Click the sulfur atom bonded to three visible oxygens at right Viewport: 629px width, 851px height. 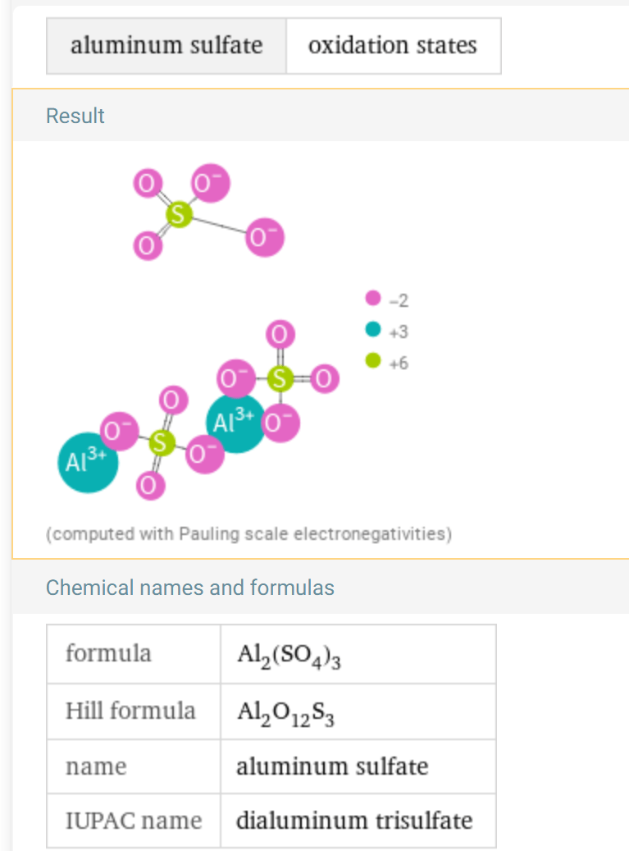point(280,378)
